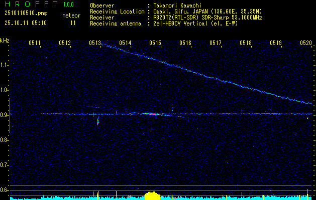Screen dimensions: 316x200
Task: Click the meteor count value 11
Action: 73,23
